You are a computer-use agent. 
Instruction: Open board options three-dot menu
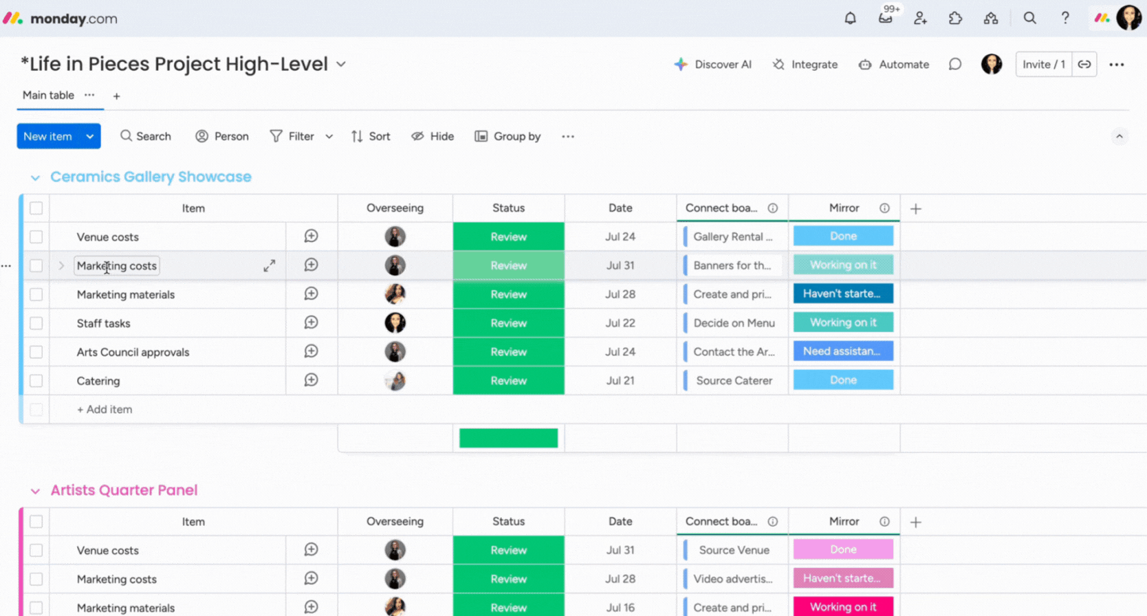pos(1117,64)
